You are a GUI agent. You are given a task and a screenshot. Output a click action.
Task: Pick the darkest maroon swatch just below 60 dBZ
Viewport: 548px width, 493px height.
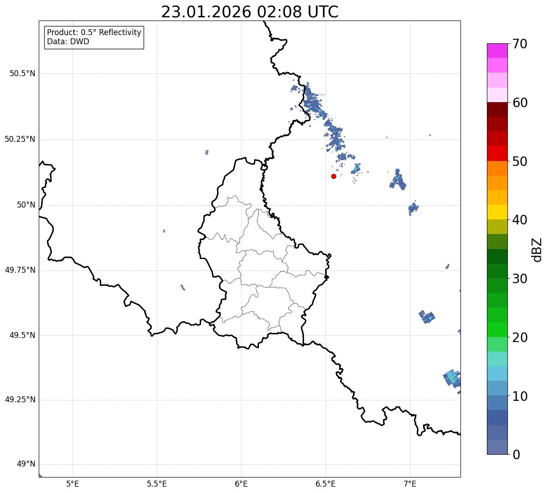click(x=497, y=109)
